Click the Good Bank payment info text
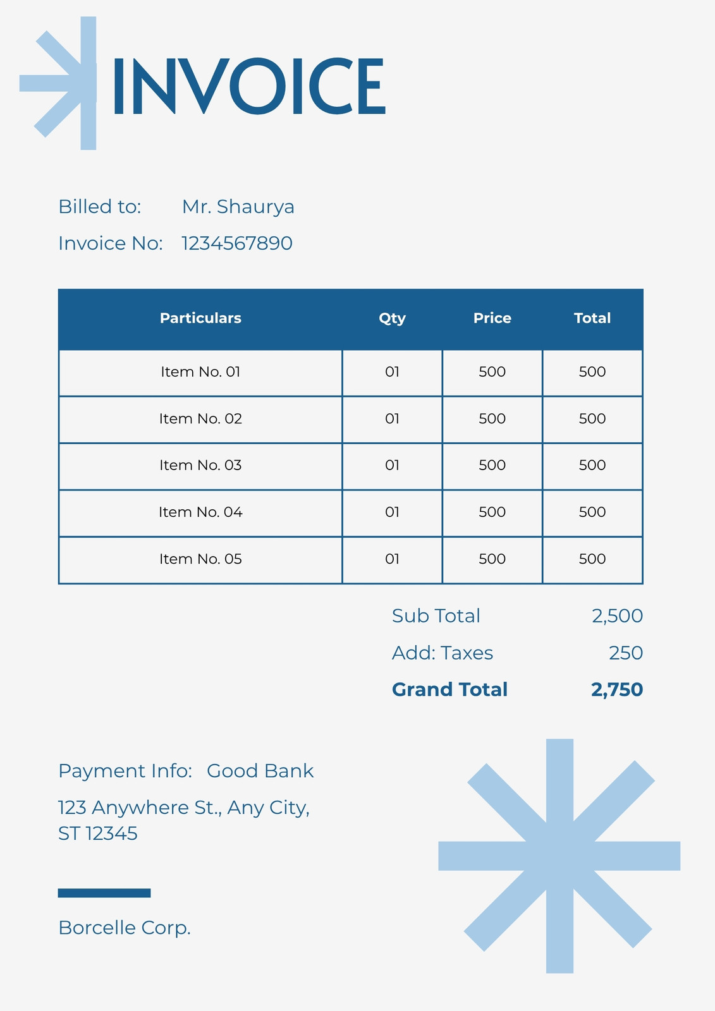Image resolution: width=715 pixels, height=1011 pixels. click(x=260, y=771)
